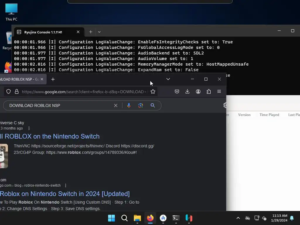
Task: Open Roblox on Nintendo Switch in 2024 link
Action: coord(65,194)
